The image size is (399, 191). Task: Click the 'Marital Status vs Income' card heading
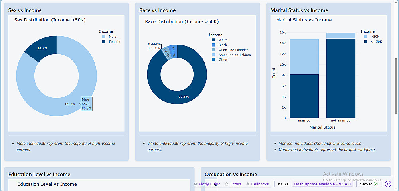[x=299, y=10]
